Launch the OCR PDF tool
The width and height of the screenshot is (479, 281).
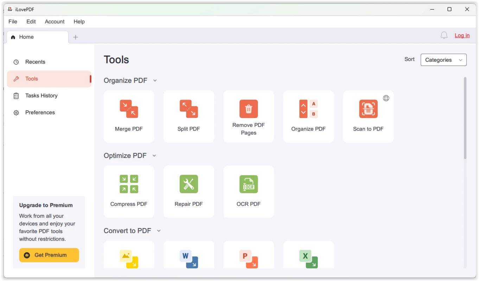[248, 191]
